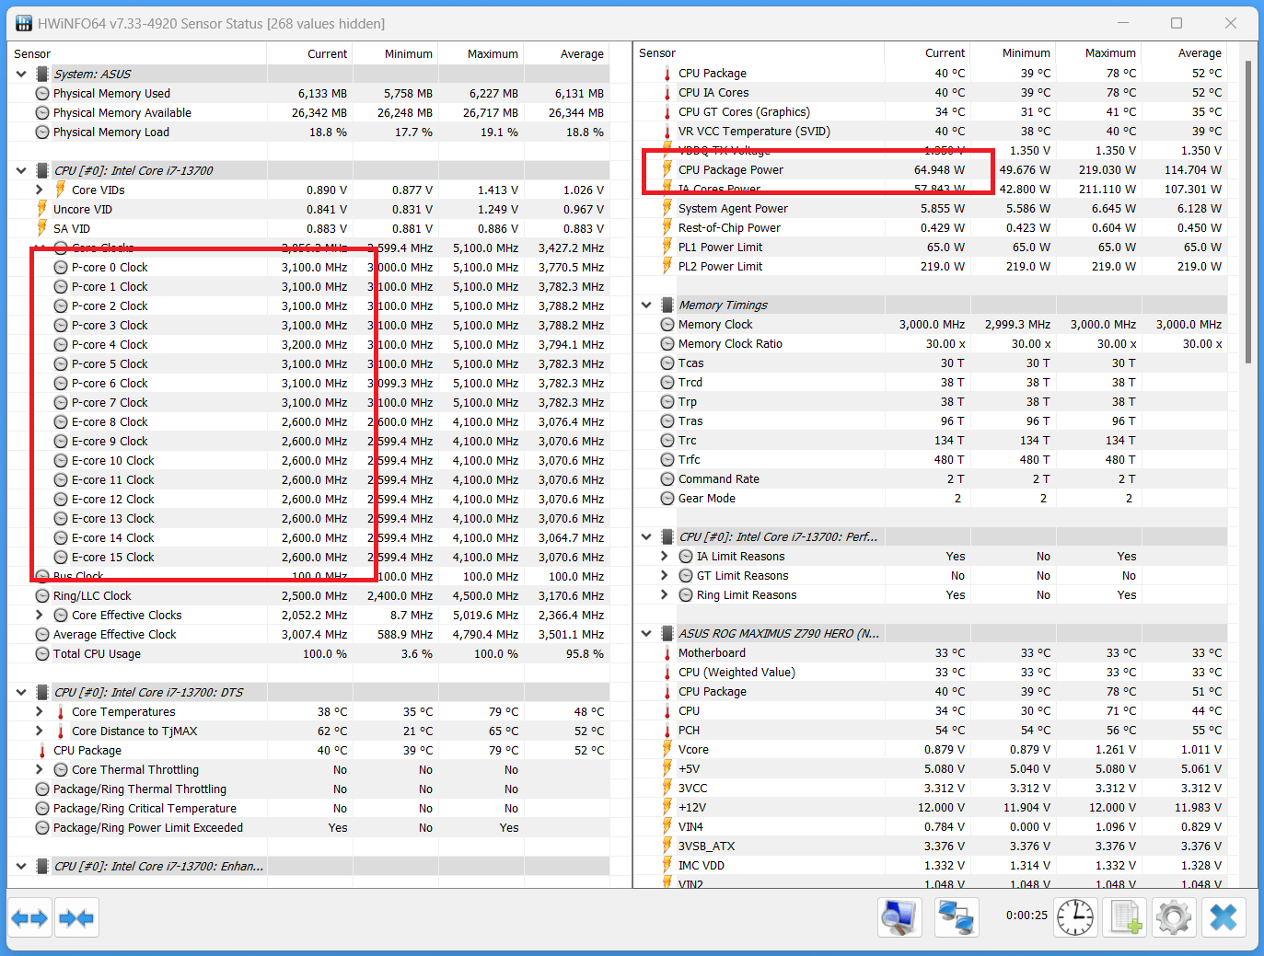Image resolution: width=1264 pixels, height=956 pixels.
Task: Select the 3VSB_ATX row
Action: click(x=931, y=846)
